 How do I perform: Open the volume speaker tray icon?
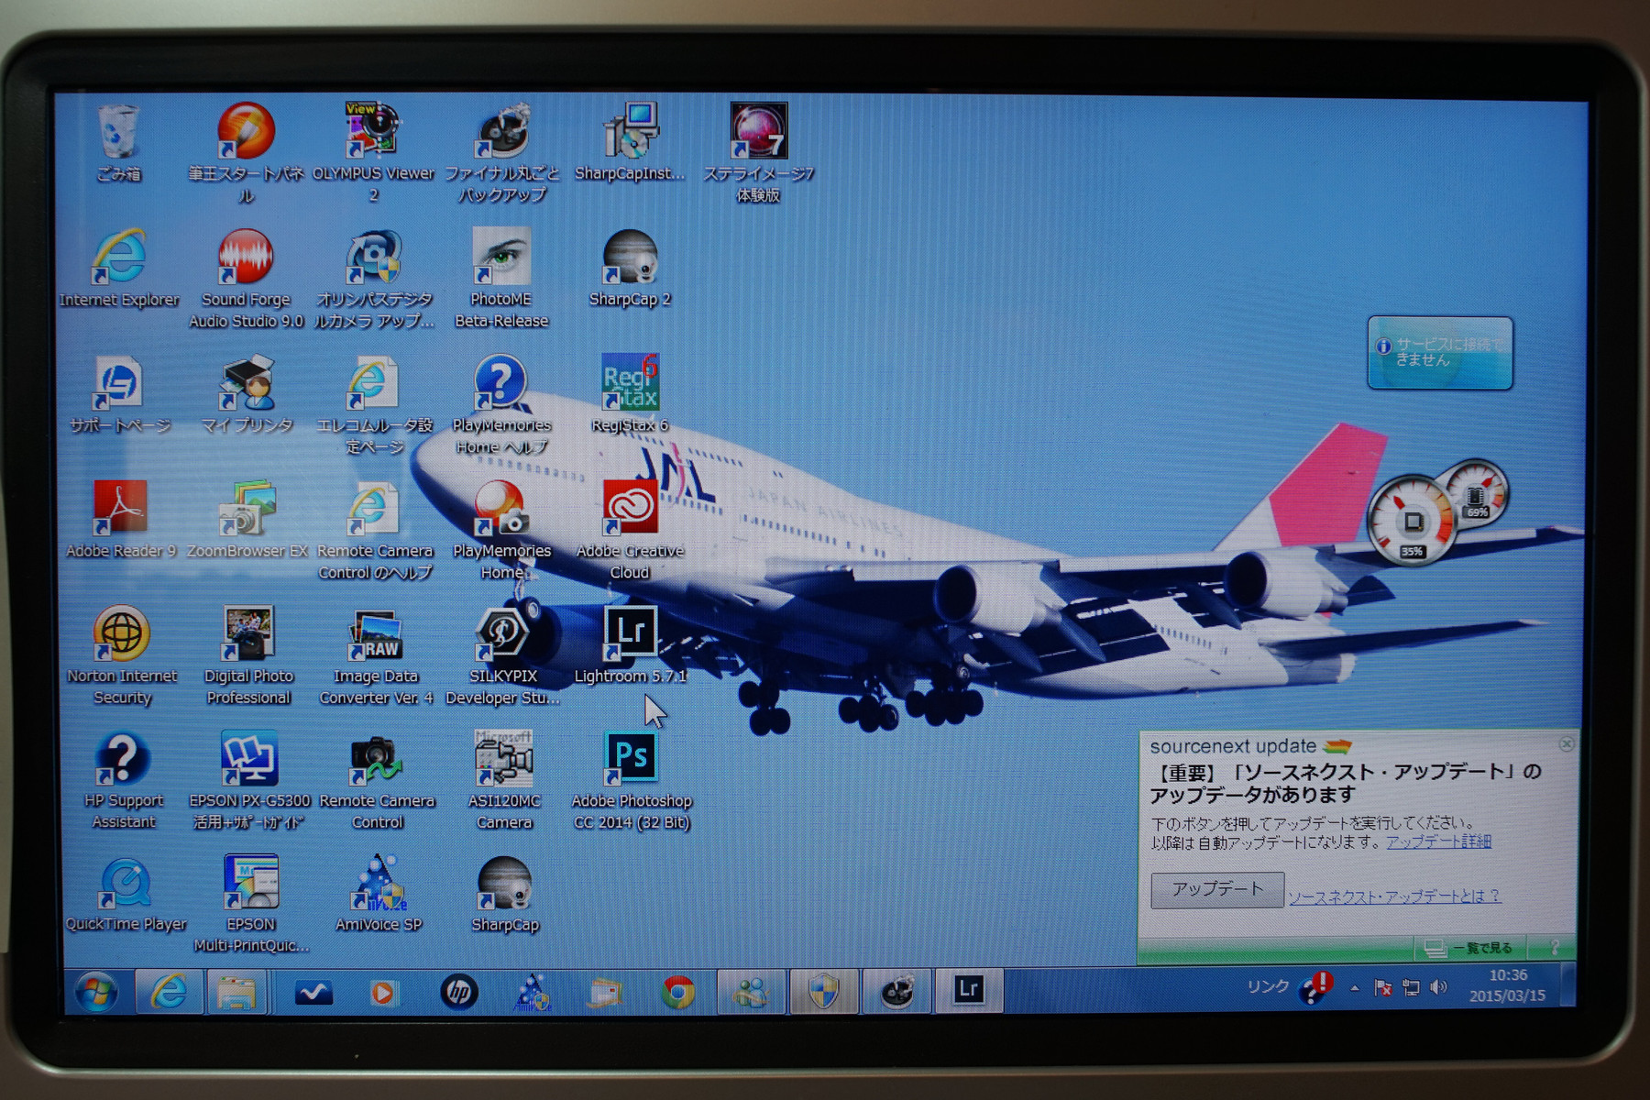[1439, 987]
